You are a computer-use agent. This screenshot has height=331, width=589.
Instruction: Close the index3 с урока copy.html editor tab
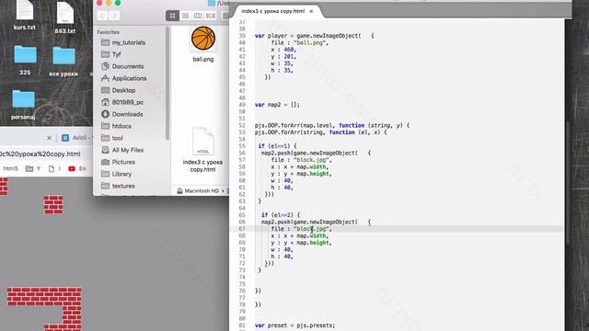click(x=311, y=11)
